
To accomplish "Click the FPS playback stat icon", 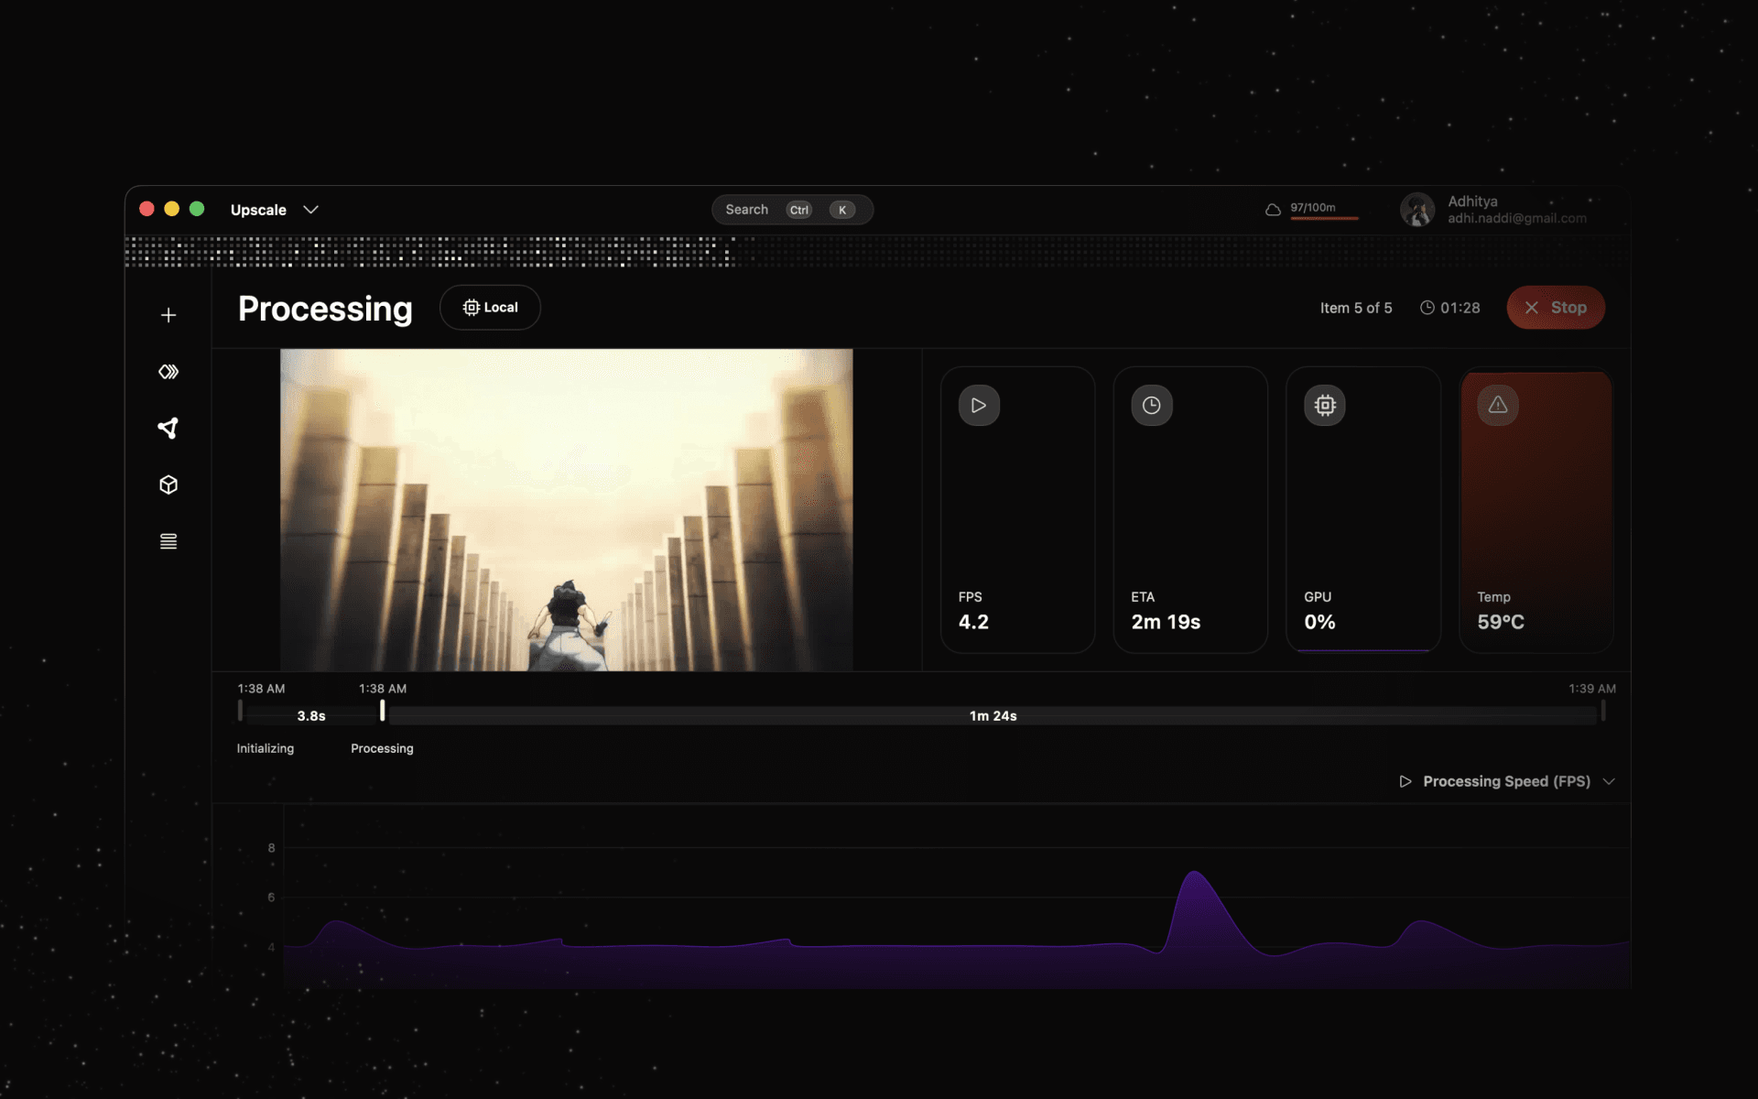I will tap(979, 405).
